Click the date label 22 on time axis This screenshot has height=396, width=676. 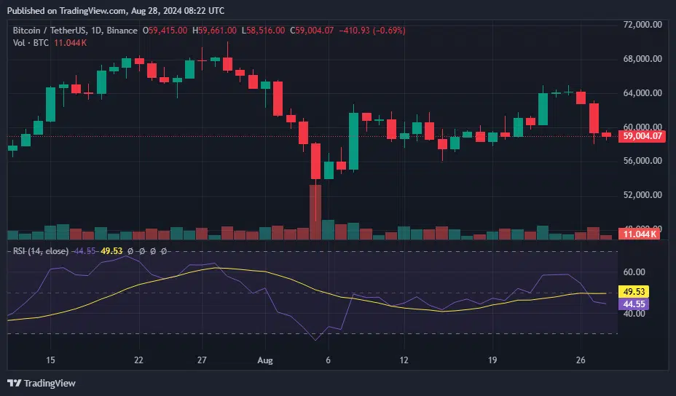click(x=138, y=360)
